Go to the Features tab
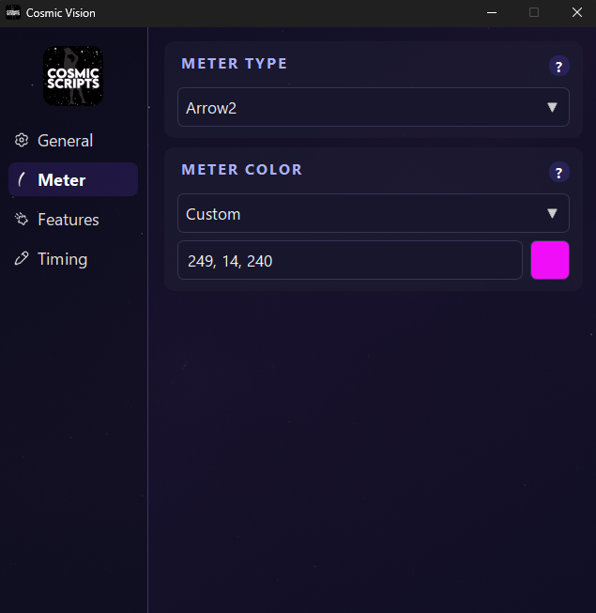Screen dimensions: 596x613 click(x=69, y=220)
